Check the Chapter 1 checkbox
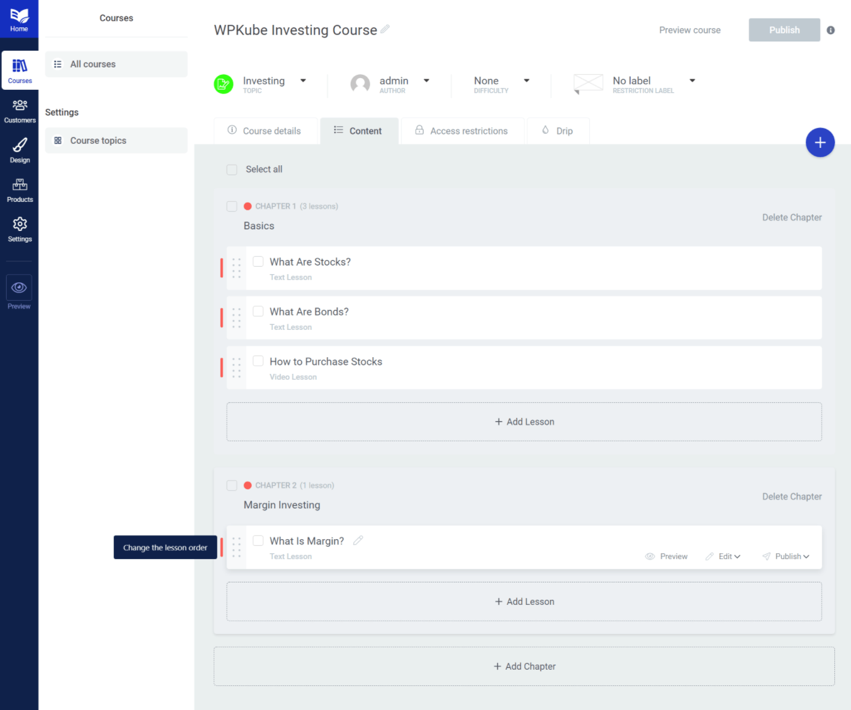The height and width of the screenshot is (710, 851). tap(232, 206)
